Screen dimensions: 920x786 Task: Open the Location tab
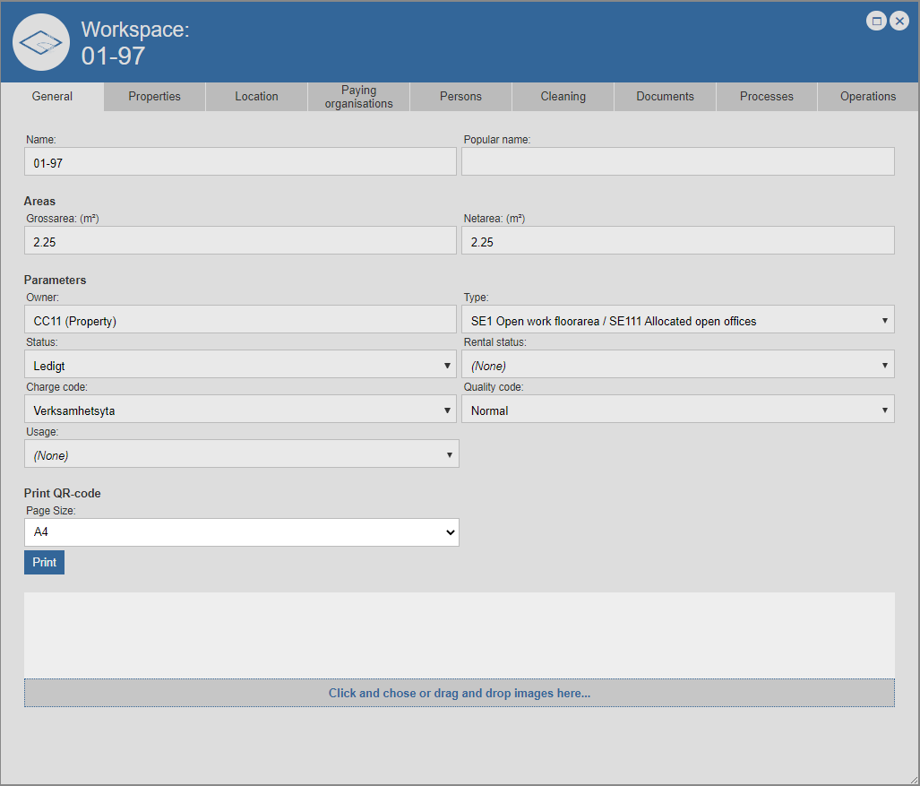(x=256, y=96)
